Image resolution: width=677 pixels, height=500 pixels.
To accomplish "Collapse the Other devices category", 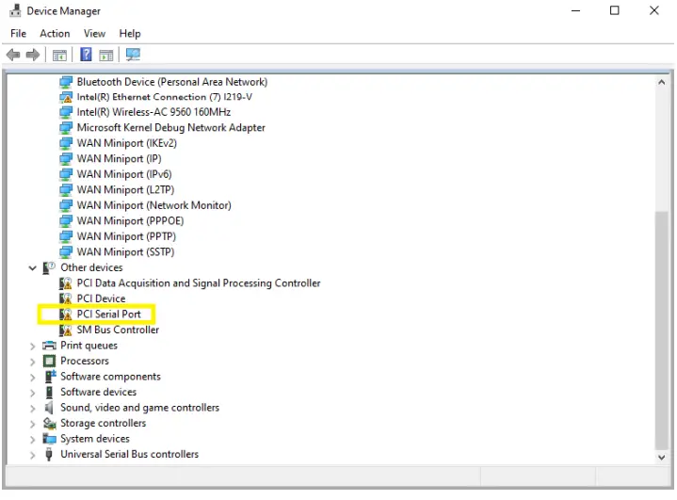I will pos(32,268).
